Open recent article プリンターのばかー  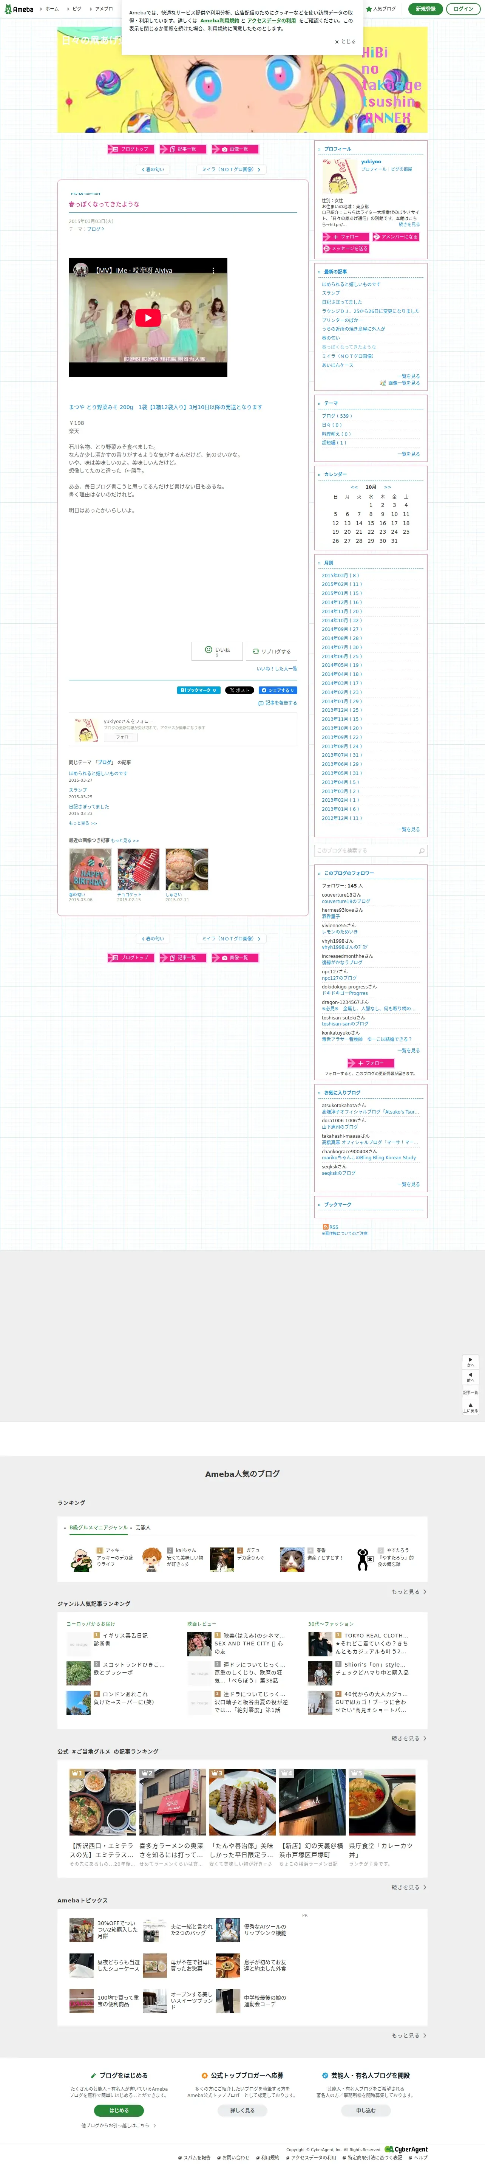(x=342, y=320)
